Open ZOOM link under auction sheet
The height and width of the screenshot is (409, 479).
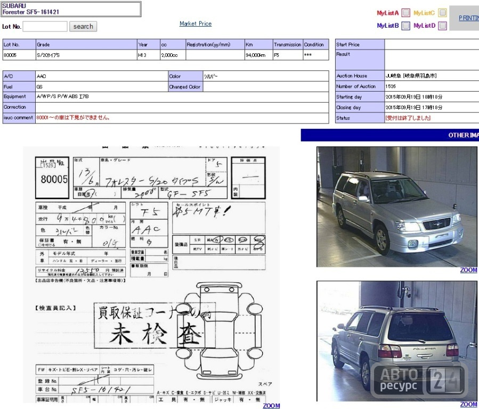pyautogui.click(x=271, y=406)
